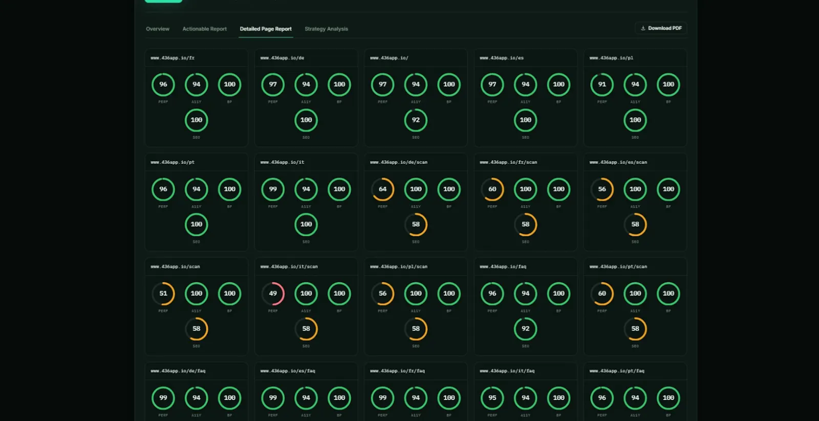Select the Detailed Page Report tab
The height and width of the screenshot is (421, 819).
pyautogui.click(x=266, y=29)
